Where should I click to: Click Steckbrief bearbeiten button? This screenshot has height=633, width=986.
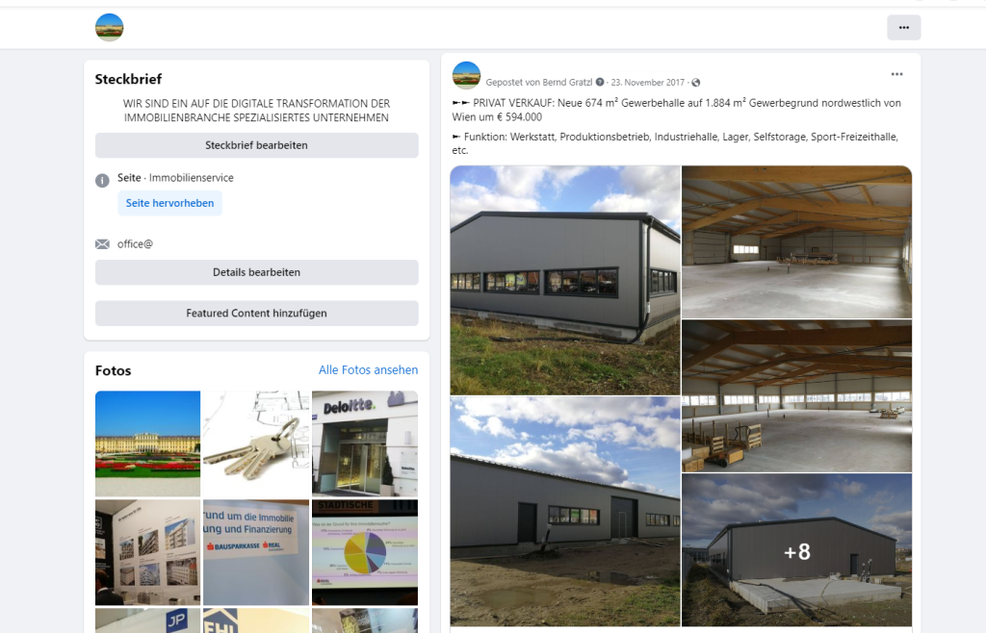[256, 145]
